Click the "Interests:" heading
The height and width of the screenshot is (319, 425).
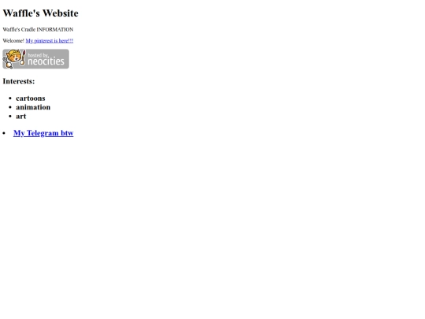pyautogui.click(x=19, y=81)
